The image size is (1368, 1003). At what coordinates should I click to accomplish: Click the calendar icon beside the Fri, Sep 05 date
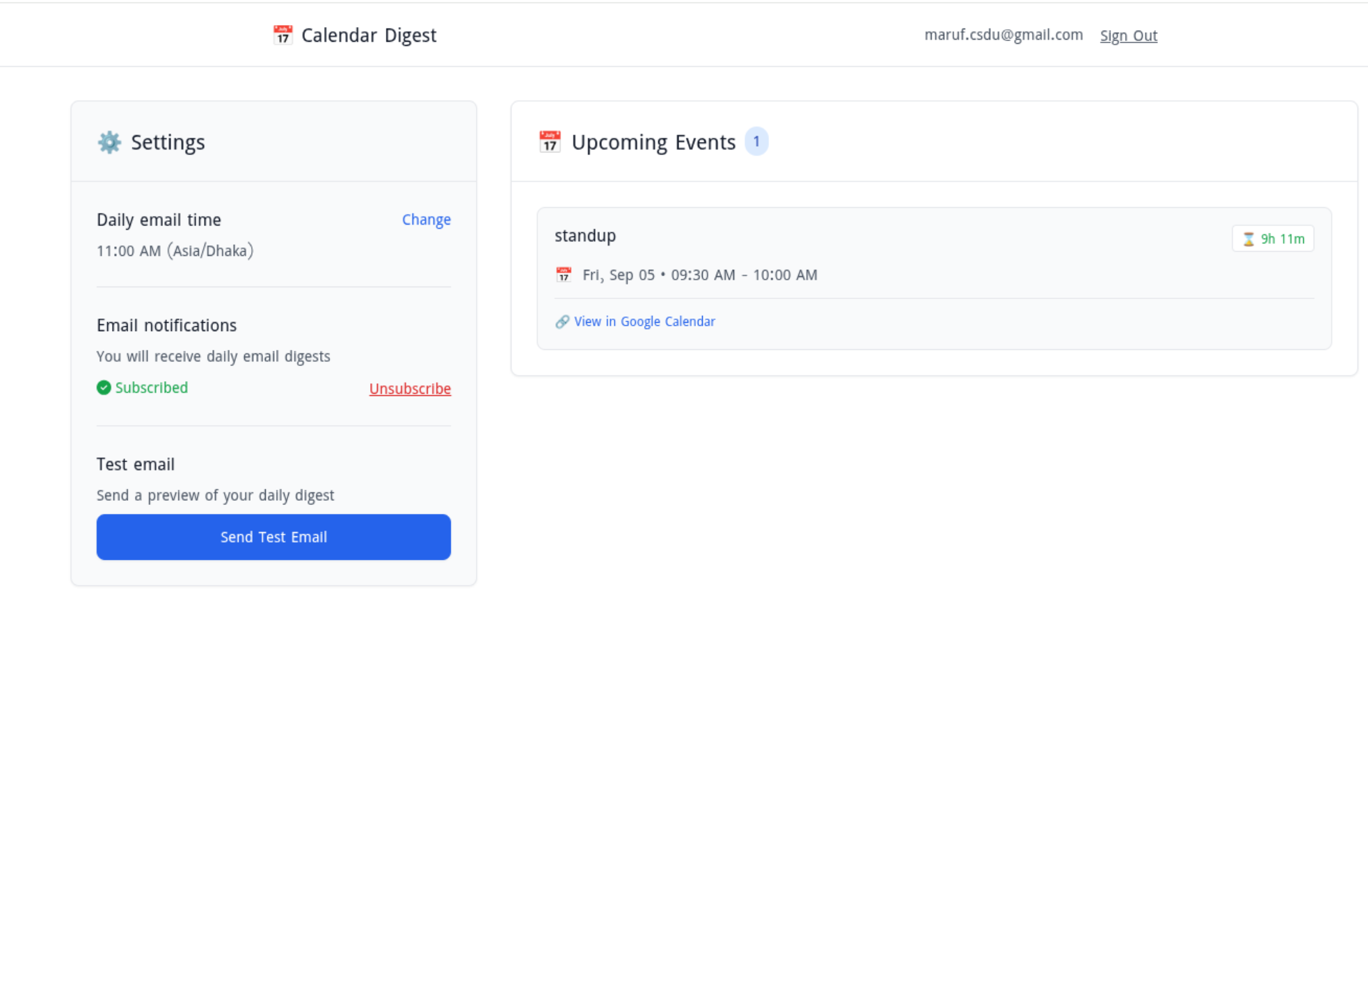tap(564, 275)
